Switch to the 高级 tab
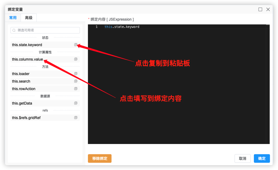 click(29, 18)
